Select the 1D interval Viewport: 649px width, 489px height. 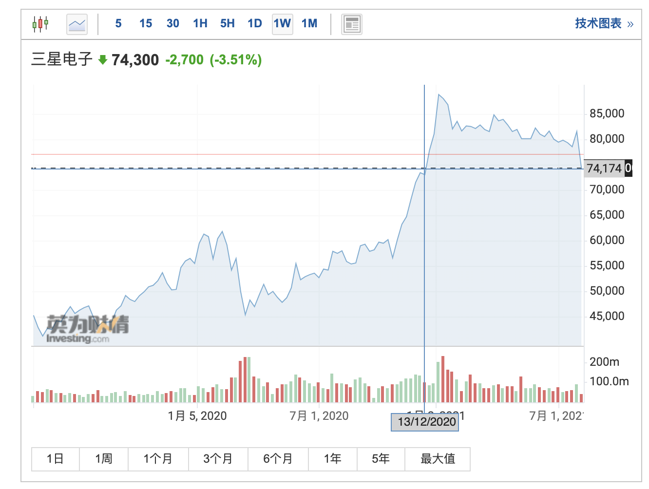tap(255, 23)
